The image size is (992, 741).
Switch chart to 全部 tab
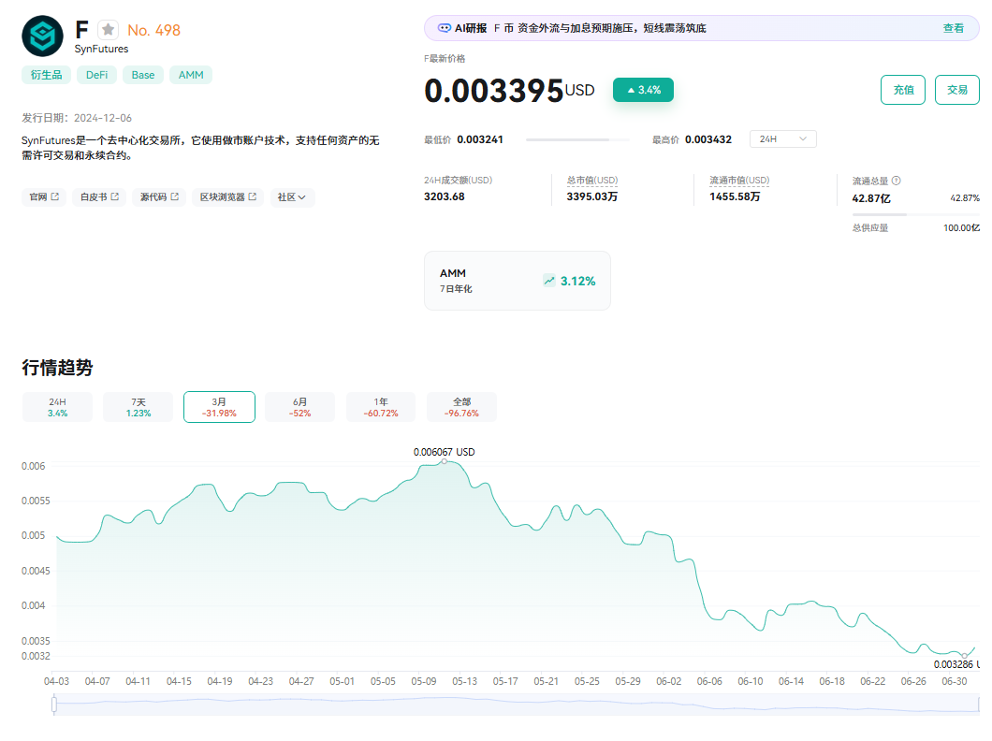point(461,407)
